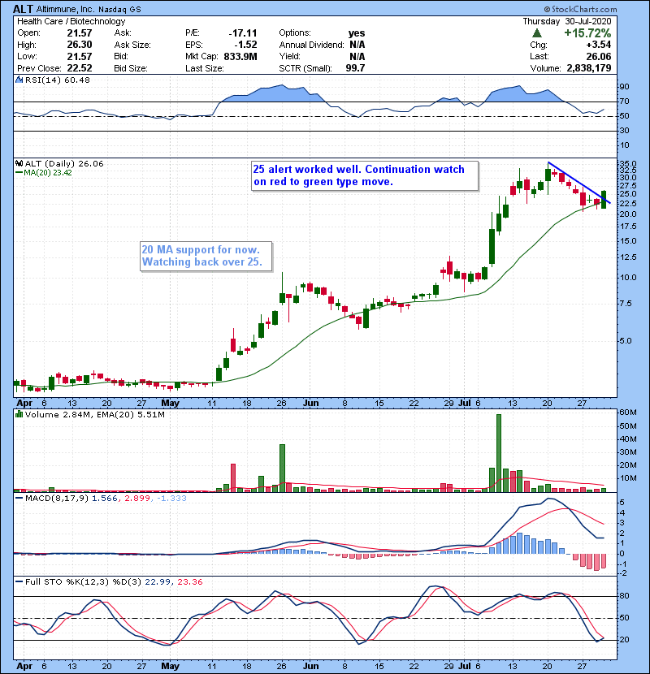Click the ALT ticker symbol in header

[23, 9]
